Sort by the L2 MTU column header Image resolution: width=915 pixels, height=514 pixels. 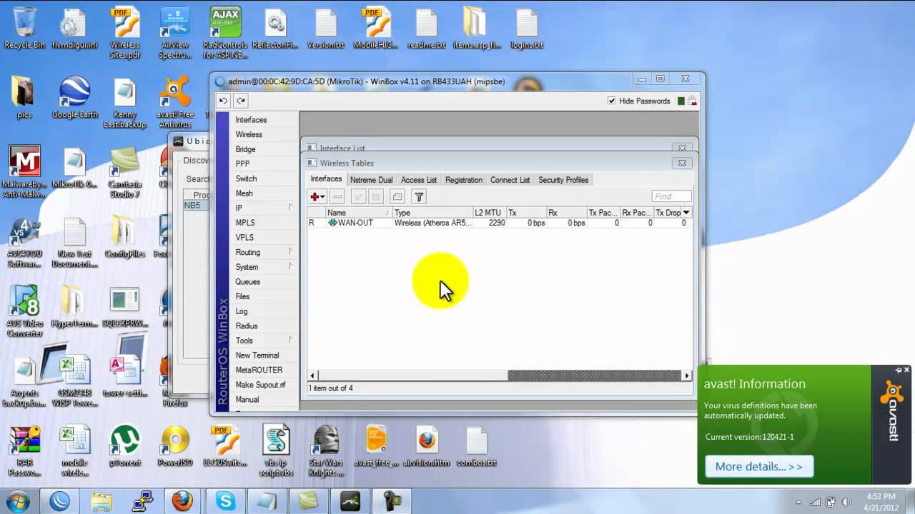click(489, 213)
